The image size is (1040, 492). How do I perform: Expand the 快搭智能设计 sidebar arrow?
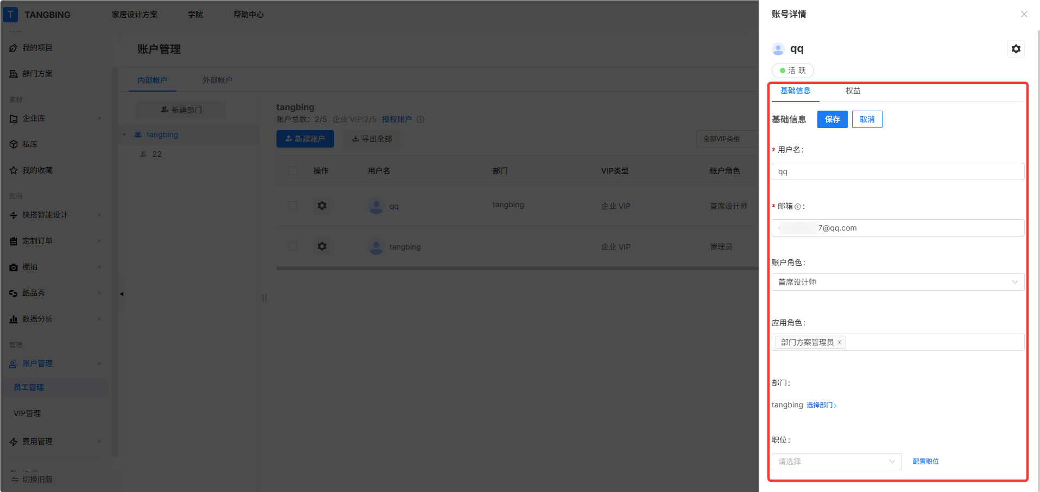tap(99, 215)
